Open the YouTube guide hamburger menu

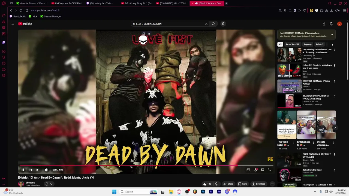13,24
